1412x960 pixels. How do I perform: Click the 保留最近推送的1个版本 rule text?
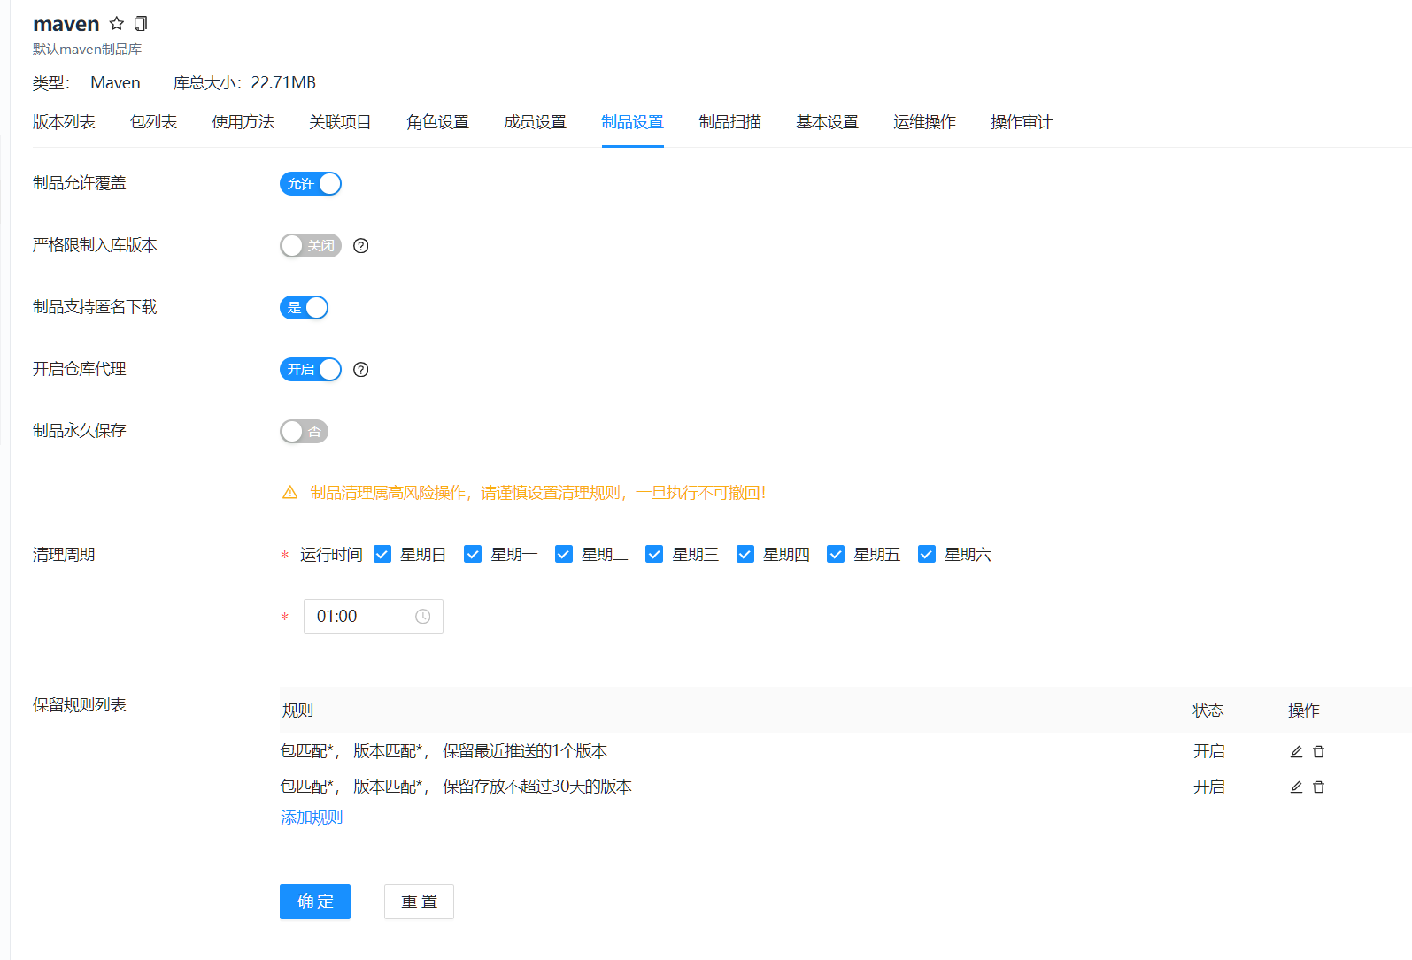pos(525,751)
